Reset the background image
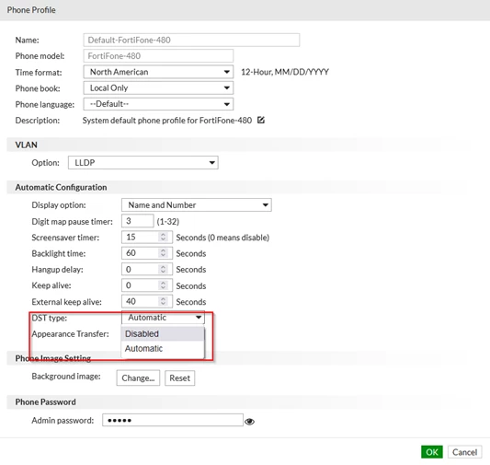 pyautogui.click(x=179, y=378)
